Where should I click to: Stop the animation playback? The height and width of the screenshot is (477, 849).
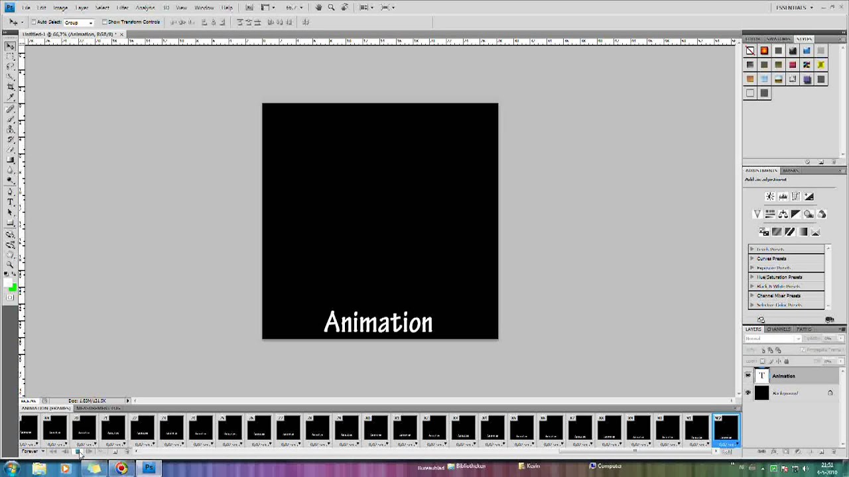tap(78, 451)
